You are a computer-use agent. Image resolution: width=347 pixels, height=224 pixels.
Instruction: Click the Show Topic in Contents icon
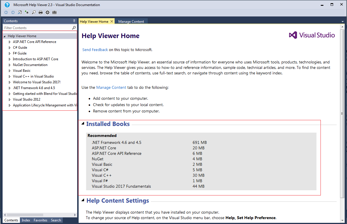pos(20,12)
